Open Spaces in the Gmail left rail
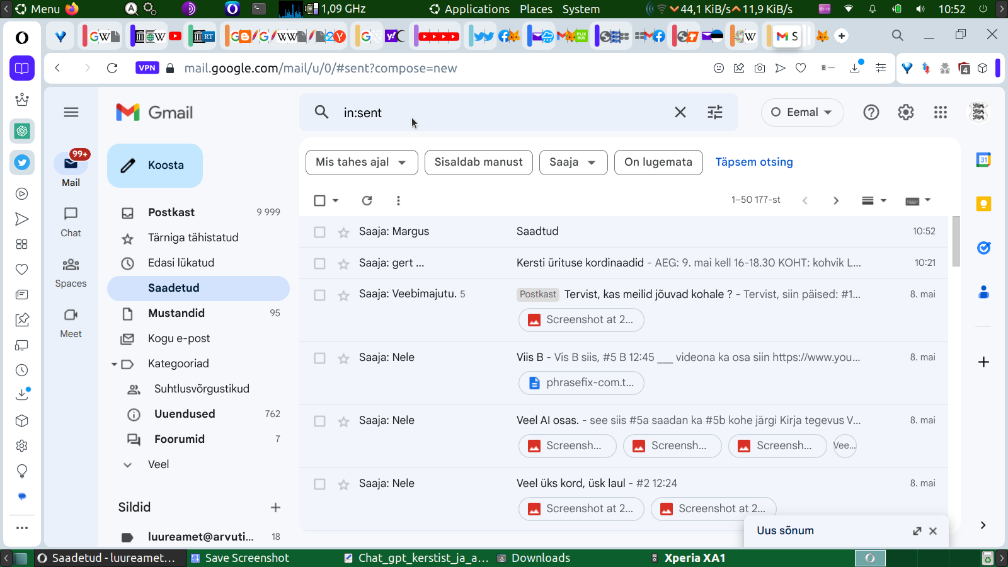 pyautogui.click(x=71, y=272)
